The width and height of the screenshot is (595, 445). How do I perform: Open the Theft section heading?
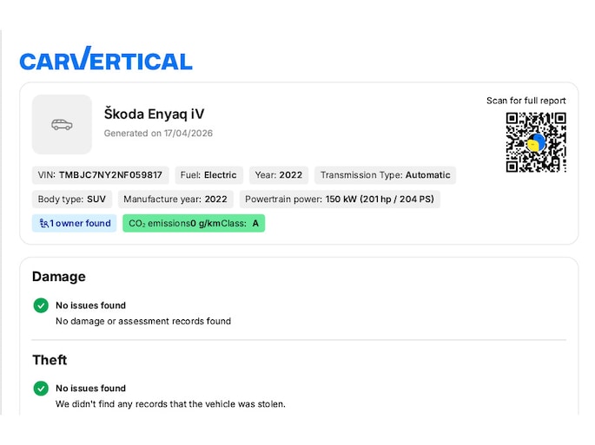coord(50,360)
